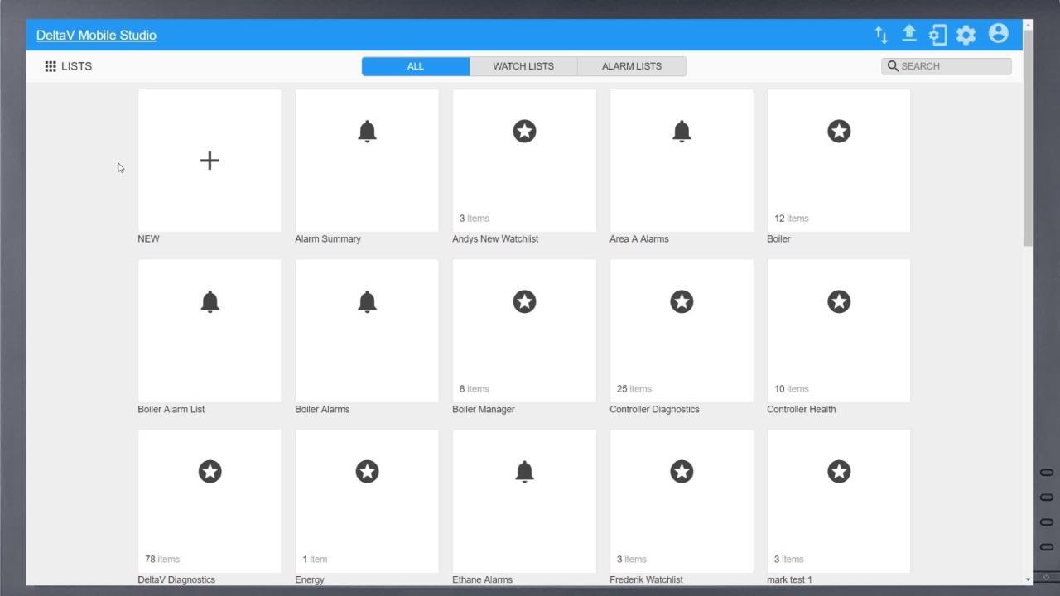Select the All lists tab

[x=416, y=66]
